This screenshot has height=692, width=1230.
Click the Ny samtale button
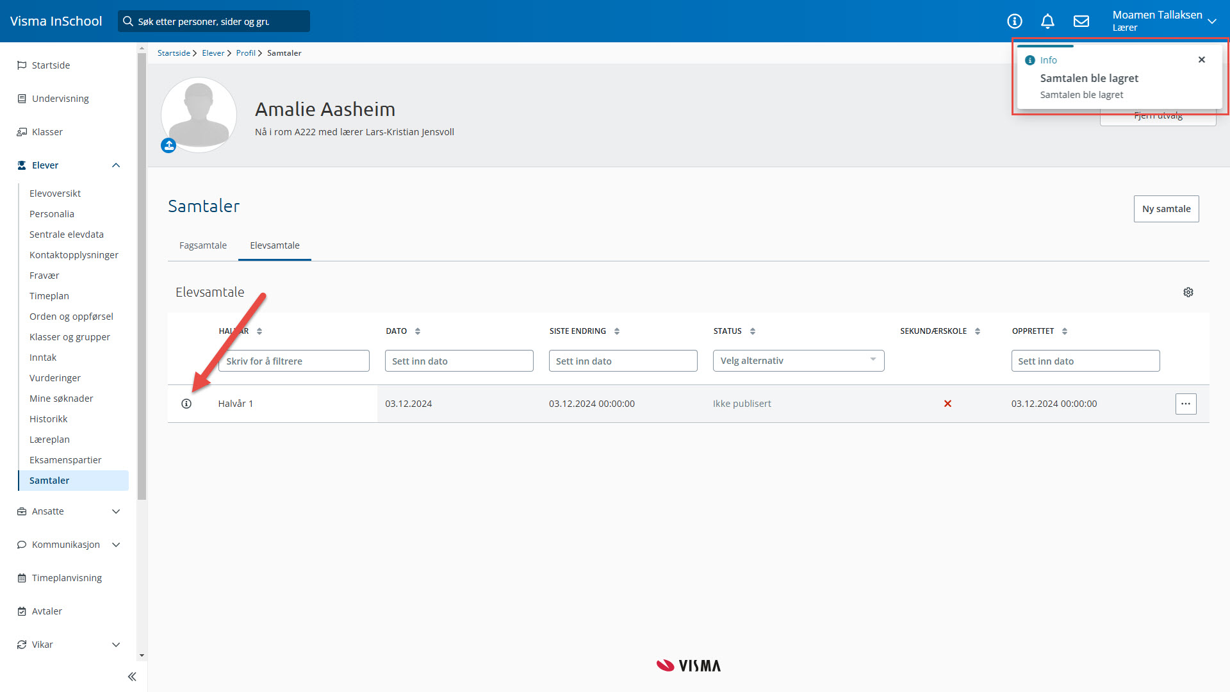coord(1166,209)
